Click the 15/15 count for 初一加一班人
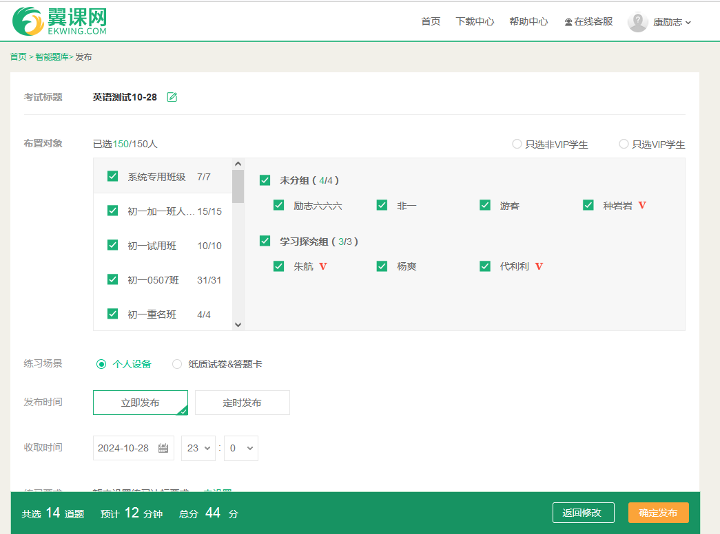Image resolution: width=720 pixels, height=534 pixels. pyautogui.click(x=209, y=211)
